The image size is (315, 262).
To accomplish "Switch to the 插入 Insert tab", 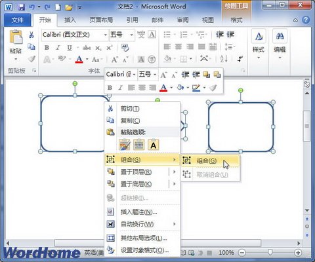I will pos(70,20).
